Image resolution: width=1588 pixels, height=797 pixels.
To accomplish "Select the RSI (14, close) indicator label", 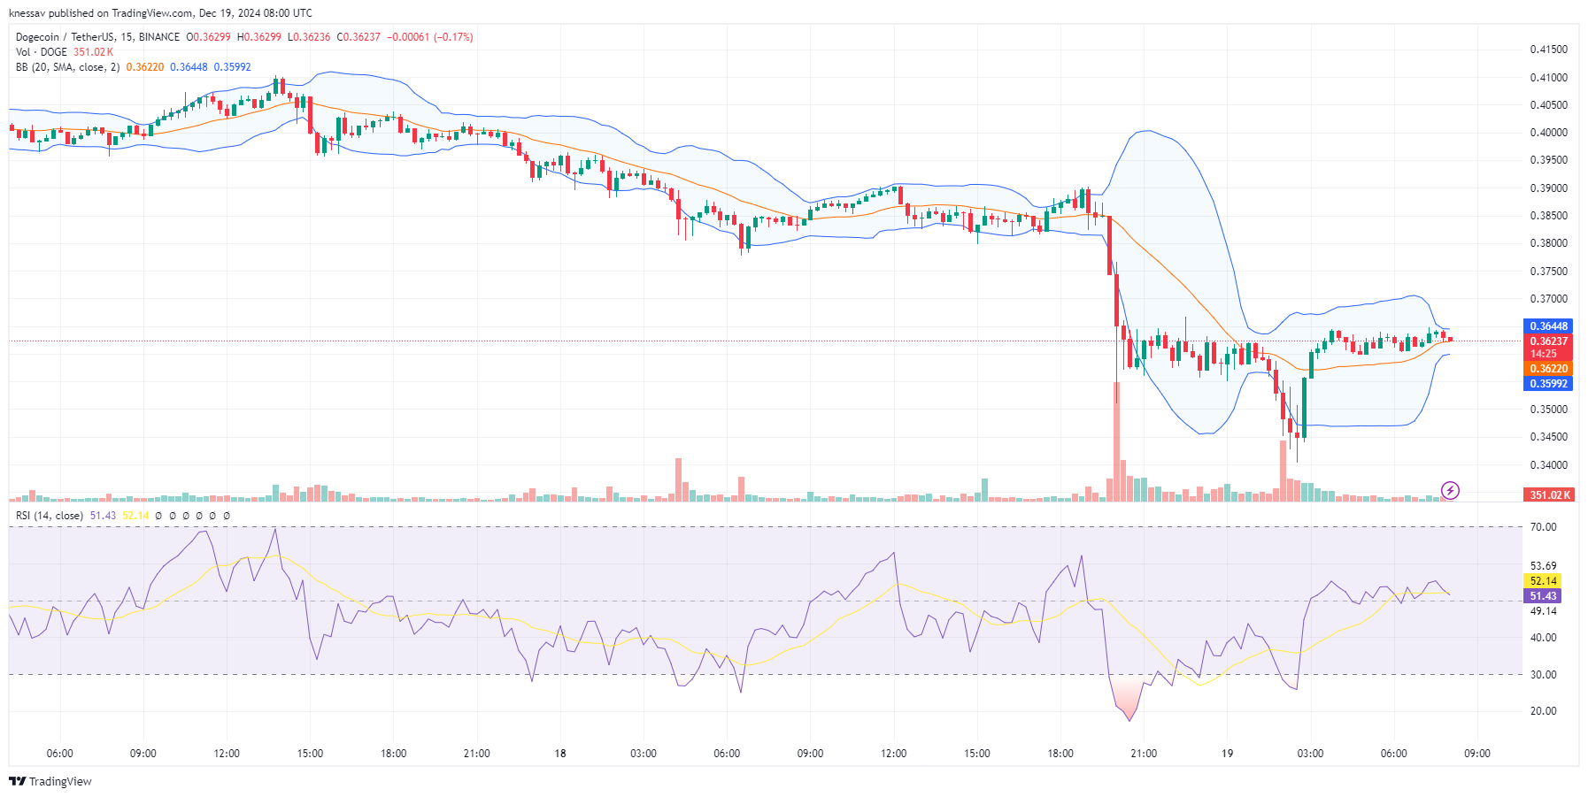I will click(x=50, y=516).
